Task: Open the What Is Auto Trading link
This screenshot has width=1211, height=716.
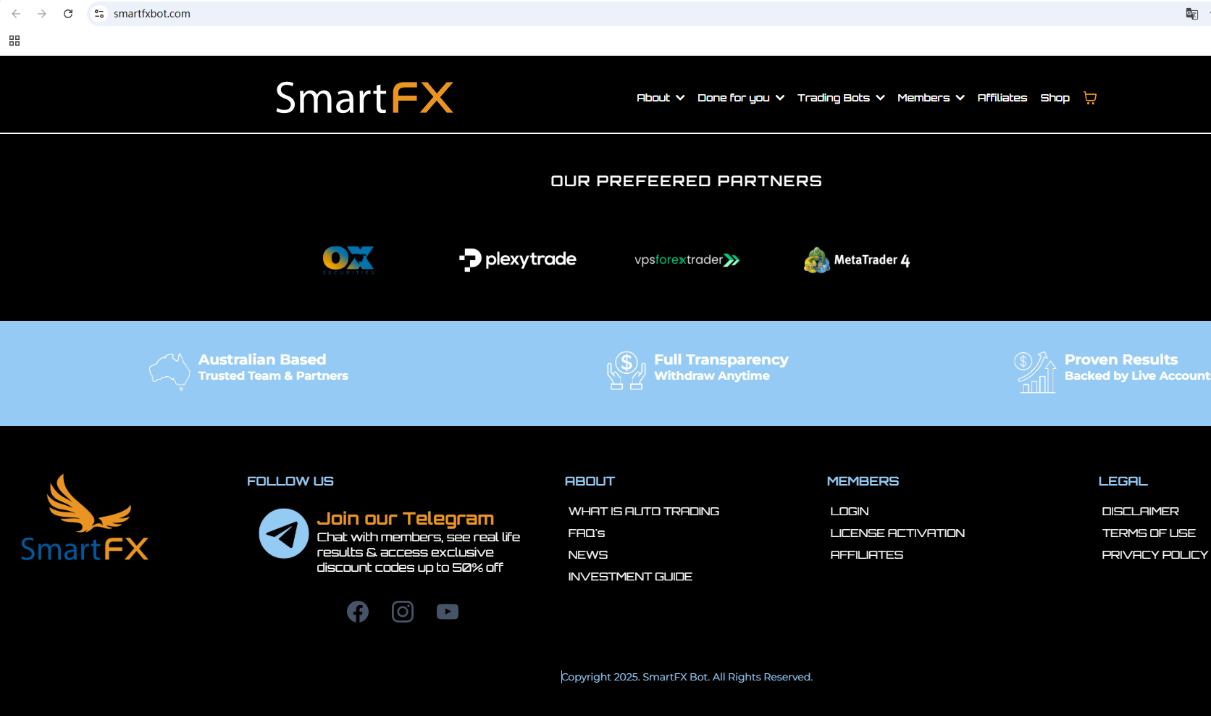Action: point(644,512)
